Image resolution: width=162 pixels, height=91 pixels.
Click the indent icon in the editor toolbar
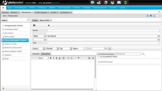click(x=78, y=58)
